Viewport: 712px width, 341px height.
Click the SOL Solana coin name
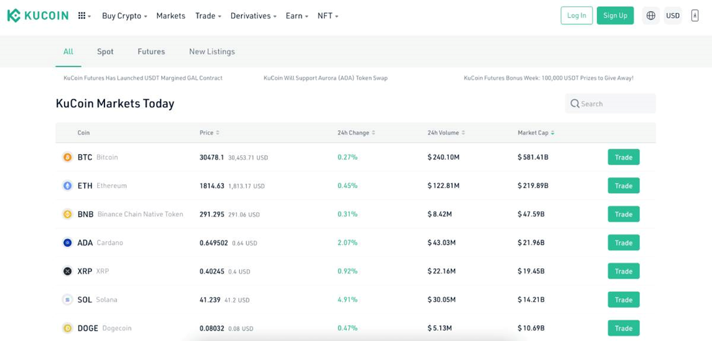[x=97, y=300]
